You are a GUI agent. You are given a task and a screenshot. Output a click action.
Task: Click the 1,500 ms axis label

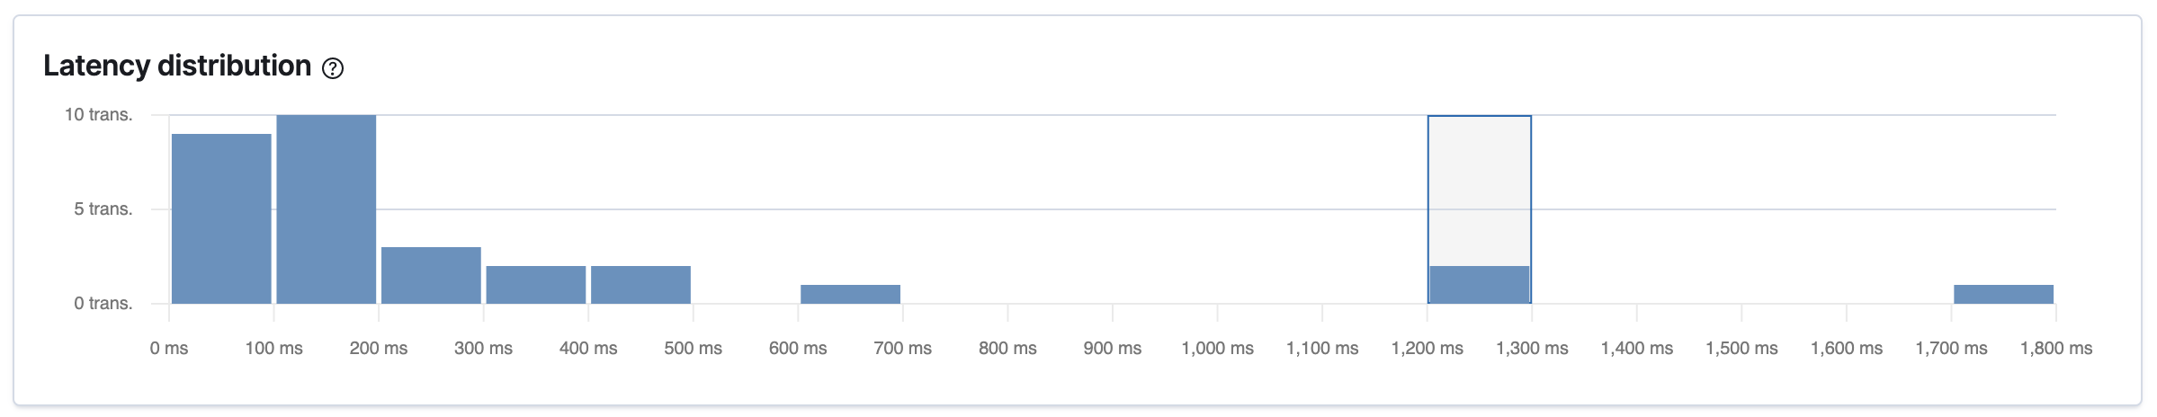pyautogui.click(x=1741, y=348)
